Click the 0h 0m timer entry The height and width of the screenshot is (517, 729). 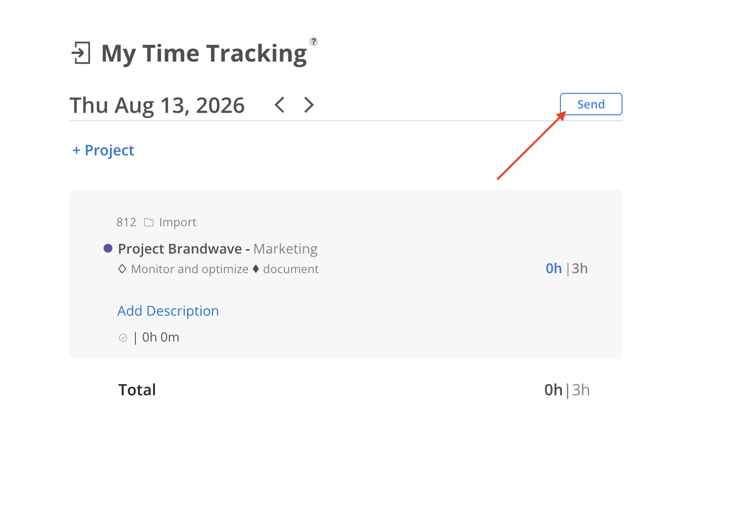(161, 337)
